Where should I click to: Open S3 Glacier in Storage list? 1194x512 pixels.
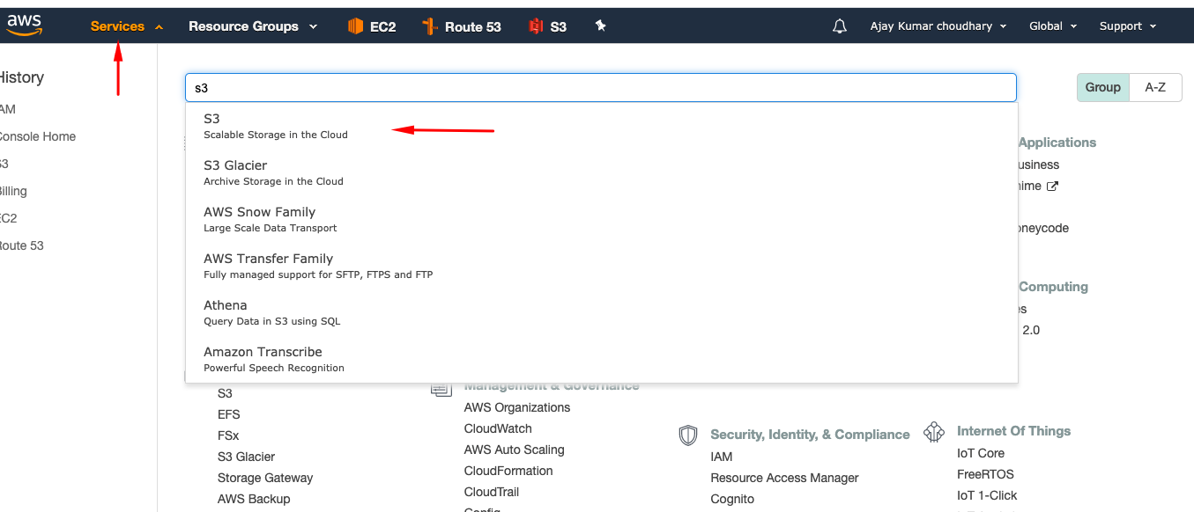click(x=246, y=457)
